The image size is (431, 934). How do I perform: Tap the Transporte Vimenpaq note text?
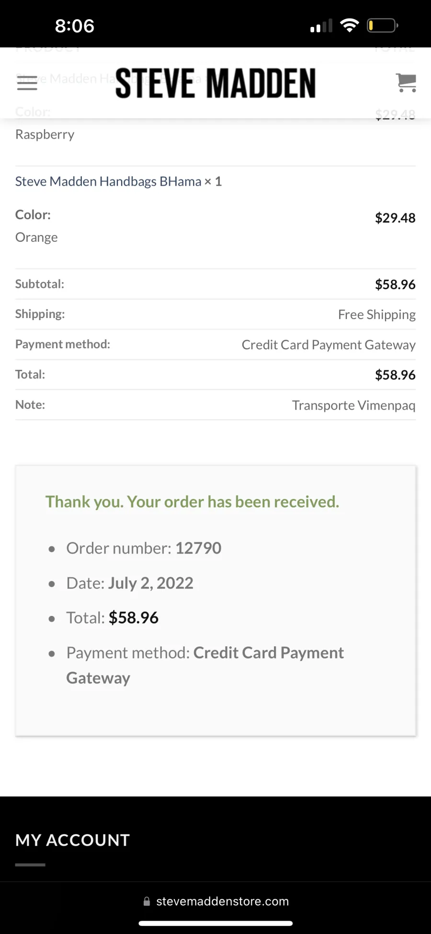354,405
